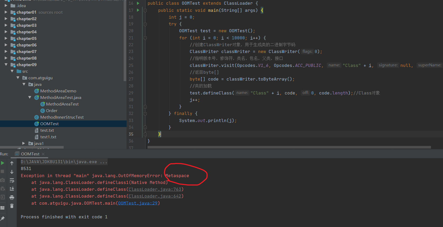This screenshot has height=227, width=443.
Task: Place cursor on System.out.println(j) line
Action: point(208,120)
